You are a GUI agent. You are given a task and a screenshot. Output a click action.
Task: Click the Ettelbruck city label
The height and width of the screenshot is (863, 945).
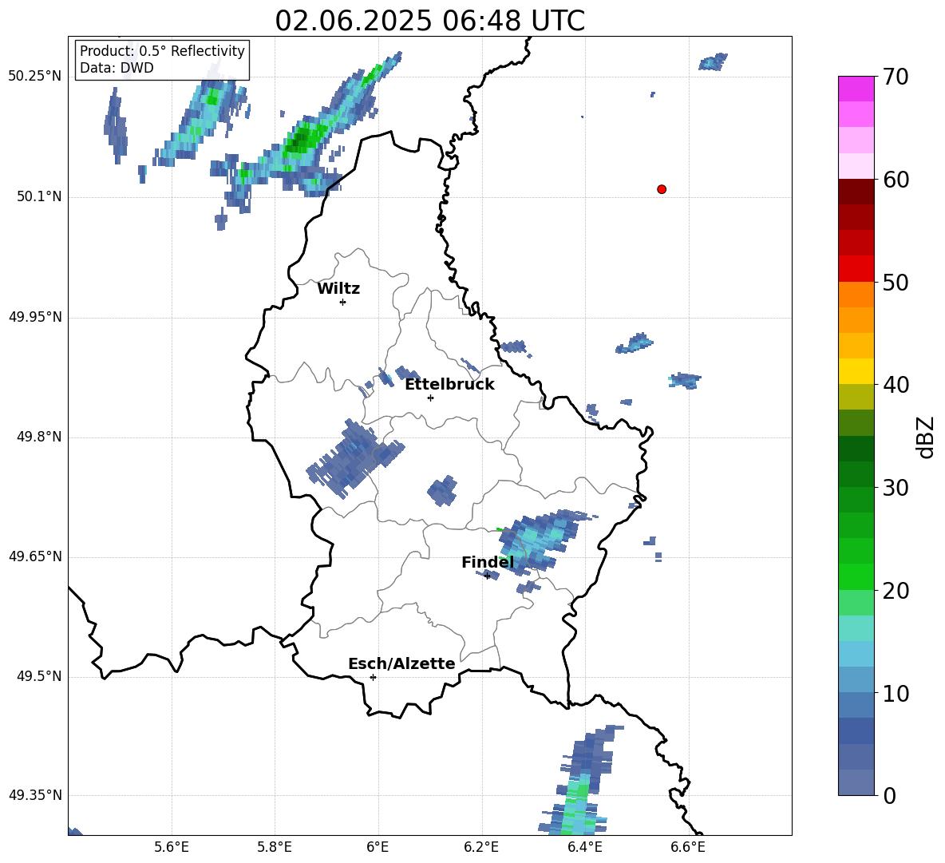pyautogui.click(x=449, y=385)
